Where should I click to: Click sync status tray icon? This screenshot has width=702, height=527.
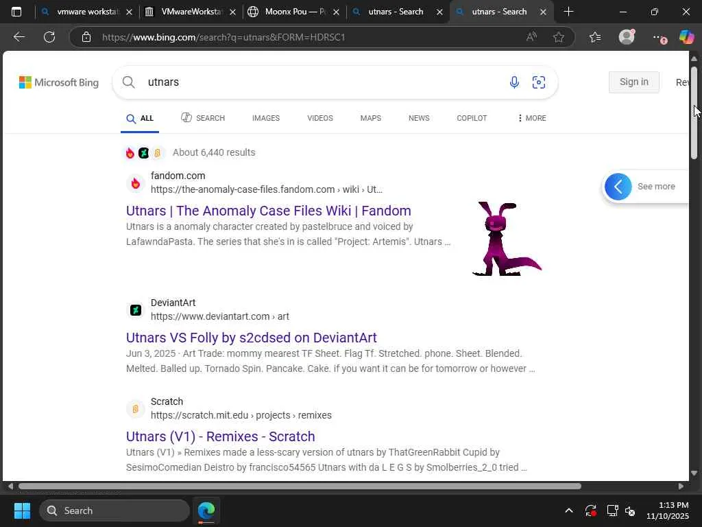coord(590,511)
